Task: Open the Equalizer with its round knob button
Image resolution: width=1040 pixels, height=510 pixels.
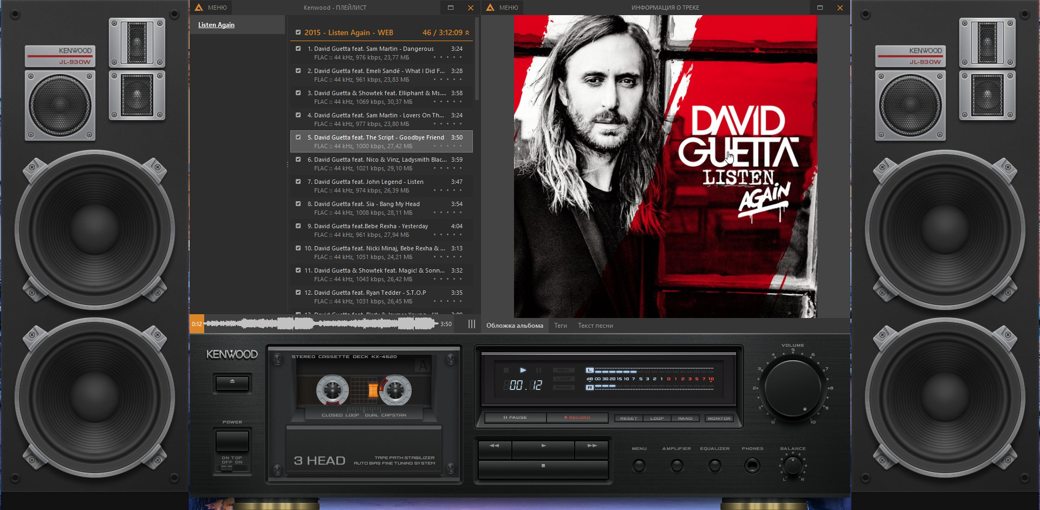Action: pyautogui.click(x=714, y=465)
